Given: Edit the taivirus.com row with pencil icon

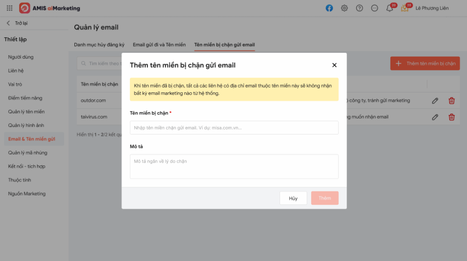Looking at the screenshot, I should pyautogui.click(x=435, y=117).
